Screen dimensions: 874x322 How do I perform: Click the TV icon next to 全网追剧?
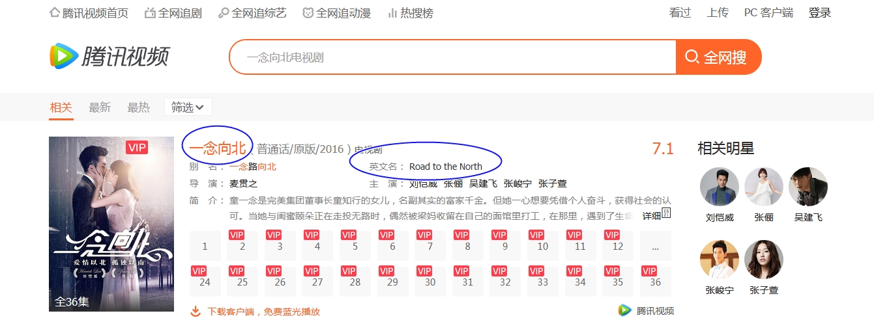coord(150,13)
